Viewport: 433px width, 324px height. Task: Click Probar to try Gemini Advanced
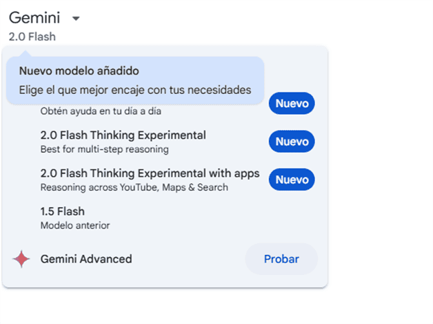pos(281,259)
